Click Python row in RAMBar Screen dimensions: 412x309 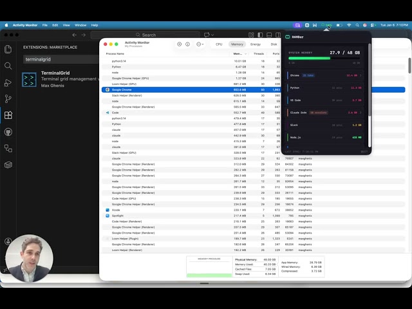tap(325, 88)
